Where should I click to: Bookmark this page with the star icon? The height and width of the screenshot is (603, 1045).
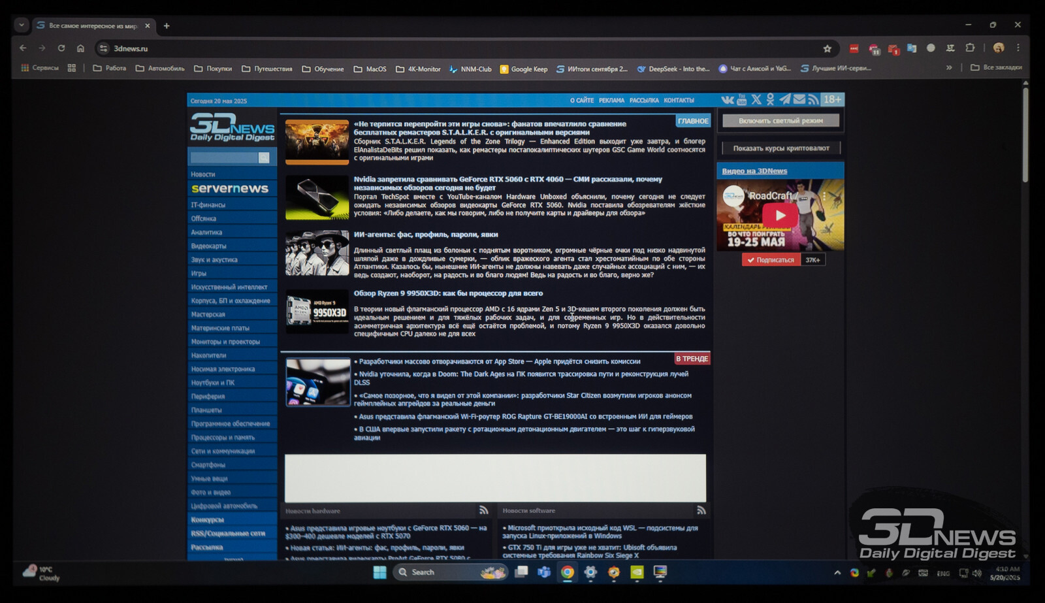pos(828,48)
